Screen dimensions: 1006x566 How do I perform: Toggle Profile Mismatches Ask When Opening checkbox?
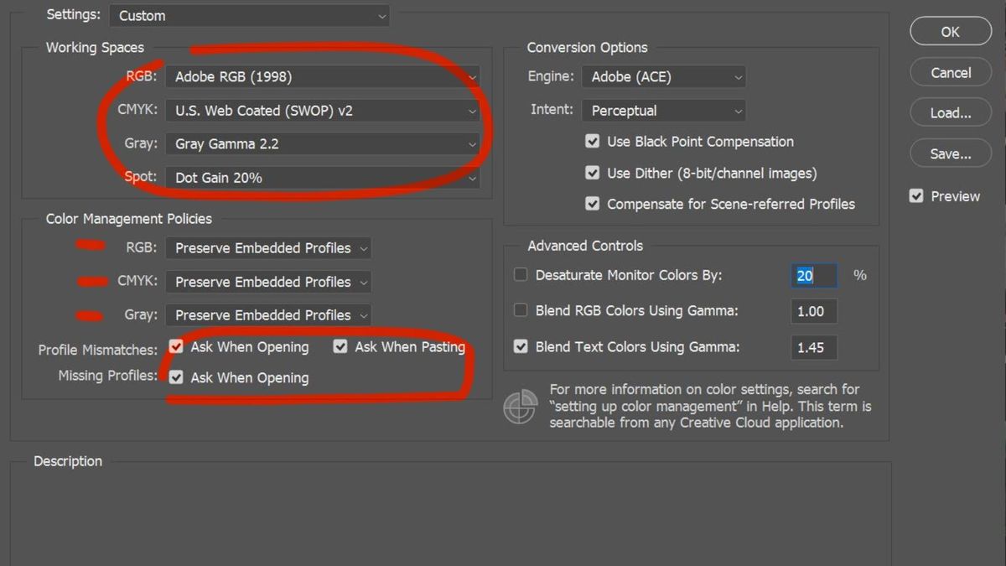tap(176, 346)
